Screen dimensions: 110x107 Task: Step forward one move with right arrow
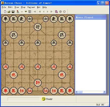pyautogui.click(x=48, y=12)
